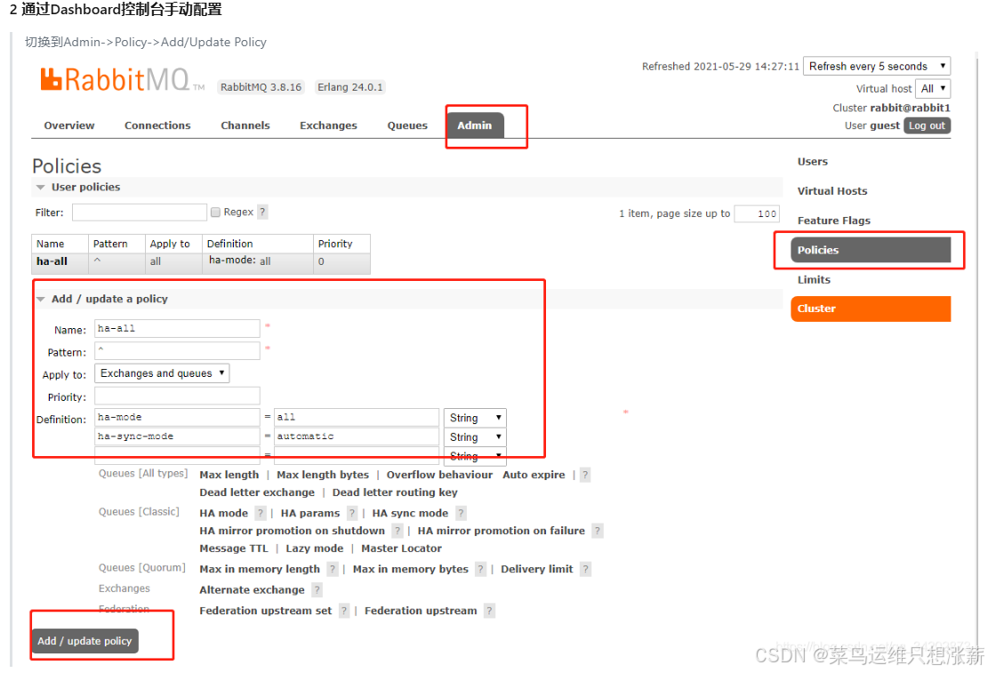Click the ha-mode definition key field
988x673 pixels.
pyautogui.click(x=177, y=418)
